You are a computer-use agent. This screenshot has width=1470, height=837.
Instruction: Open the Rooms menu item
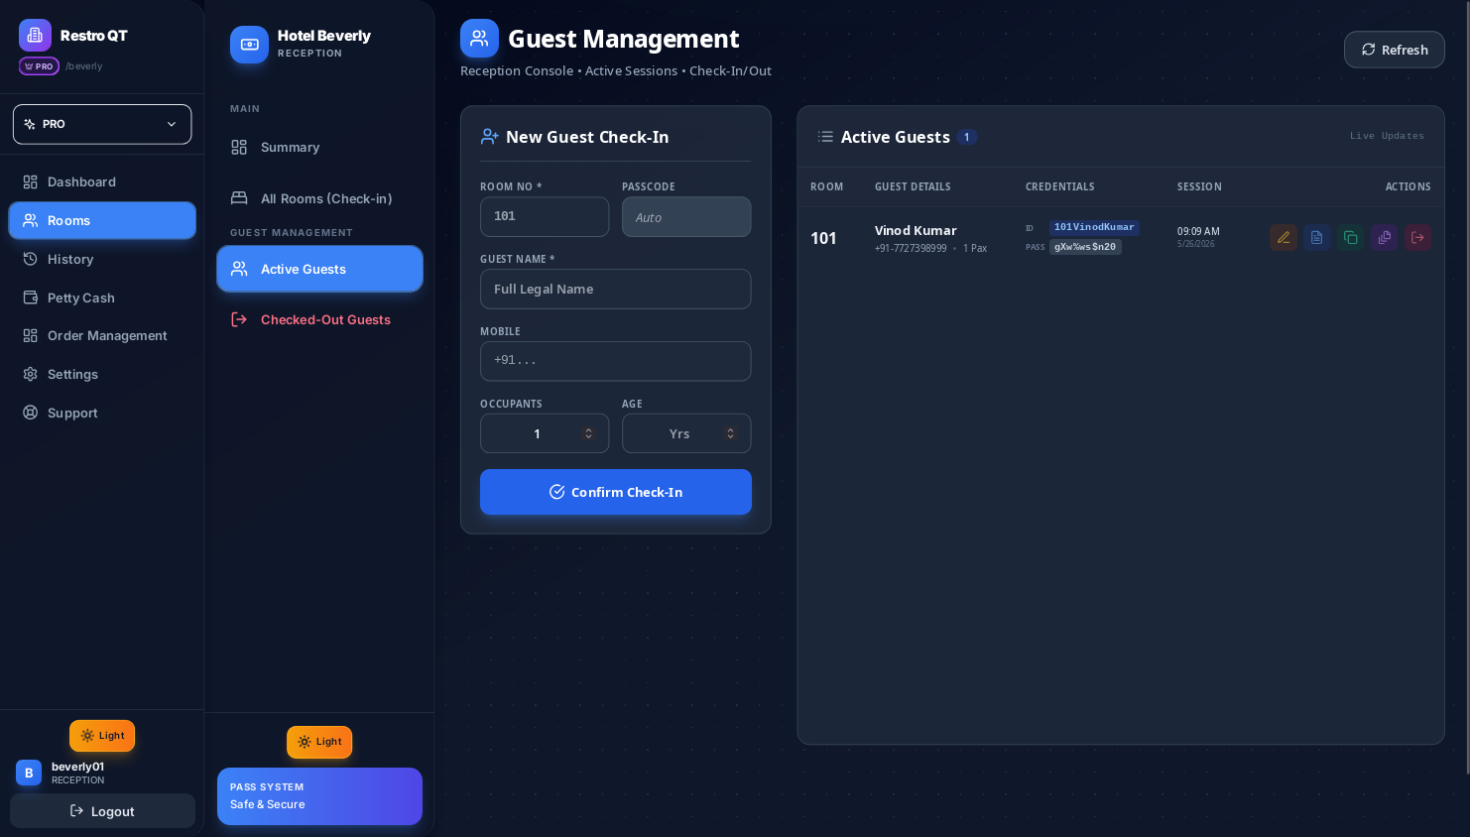[x=102, y=220]
